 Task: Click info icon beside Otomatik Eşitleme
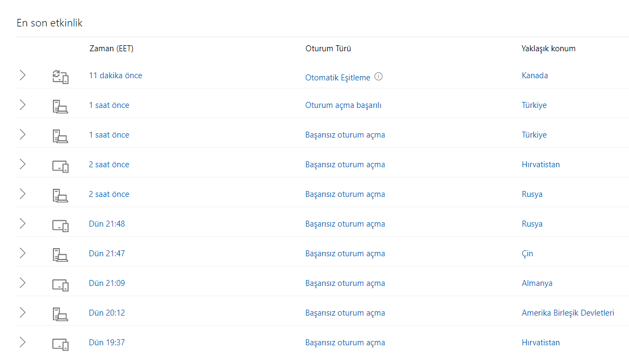click(378, 77)
